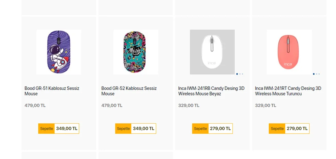Show second image dot of white Inca mouse
Screen dimensions: 336x159
coord(240,74)
